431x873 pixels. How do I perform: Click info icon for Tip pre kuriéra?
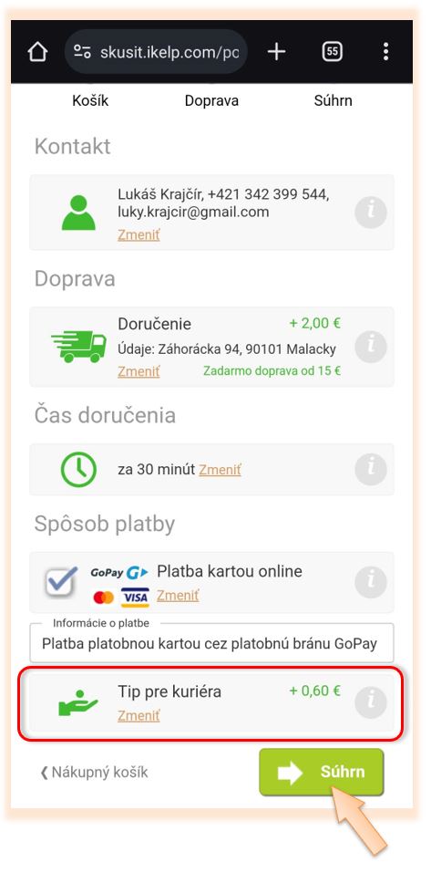click(x=370, y=703)
